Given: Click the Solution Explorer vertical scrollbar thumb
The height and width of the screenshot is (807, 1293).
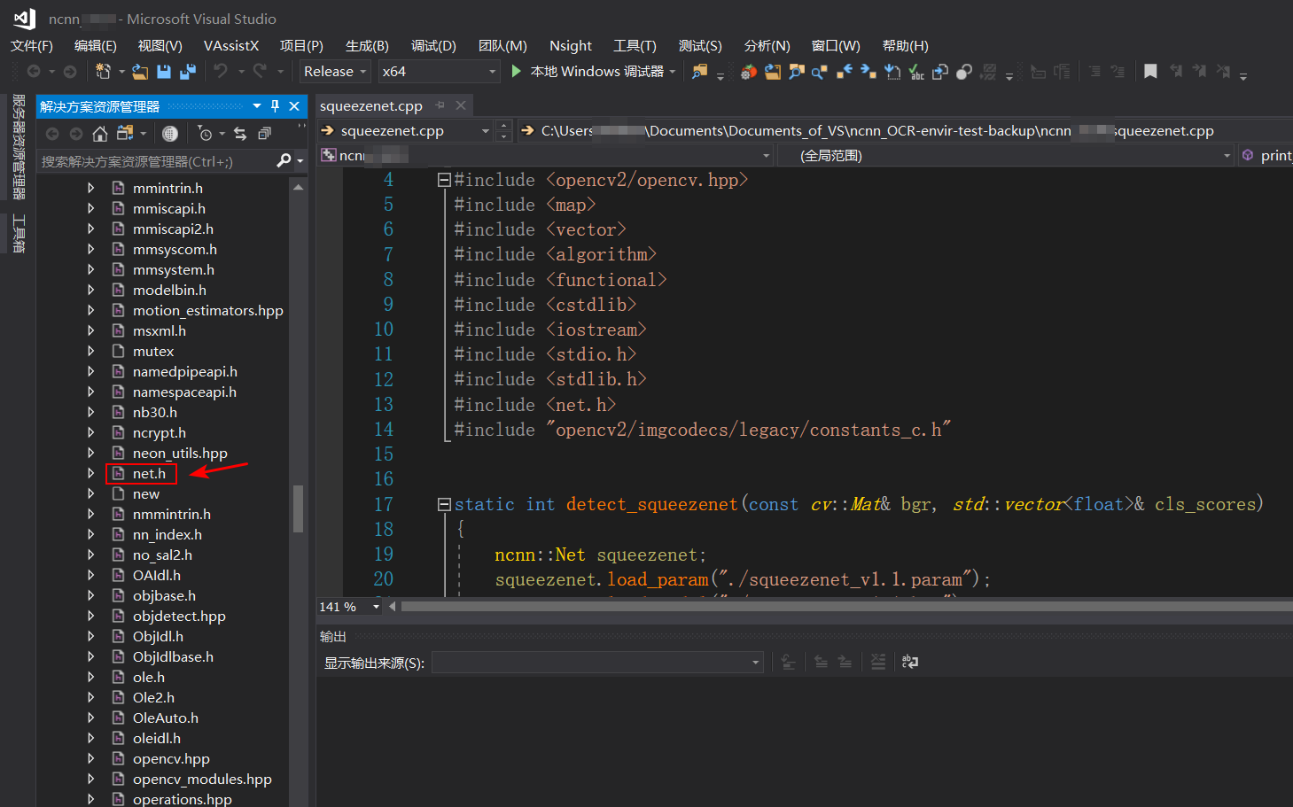Looking at the screenshot, I should click(299, 508).
